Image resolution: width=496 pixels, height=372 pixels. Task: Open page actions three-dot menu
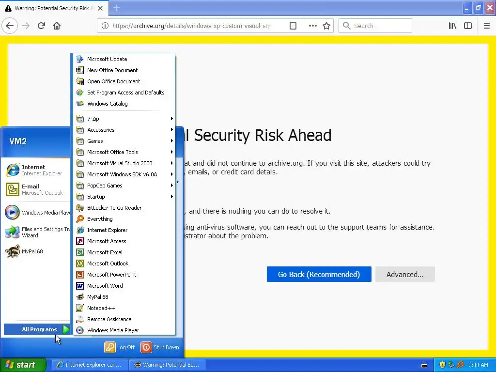[312, 26]
